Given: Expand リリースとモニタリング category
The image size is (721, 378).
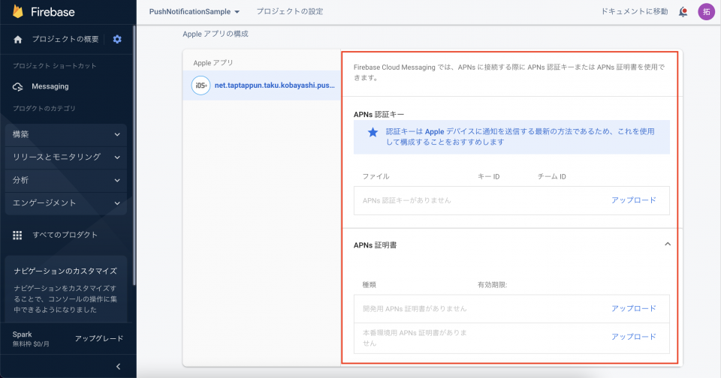Looking at the screenshot, I should tap(66, 157).
